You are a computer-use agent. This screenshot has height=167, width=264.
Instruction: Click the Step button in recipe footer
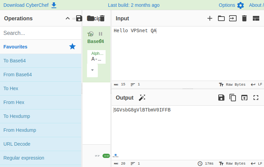point(97,156)
